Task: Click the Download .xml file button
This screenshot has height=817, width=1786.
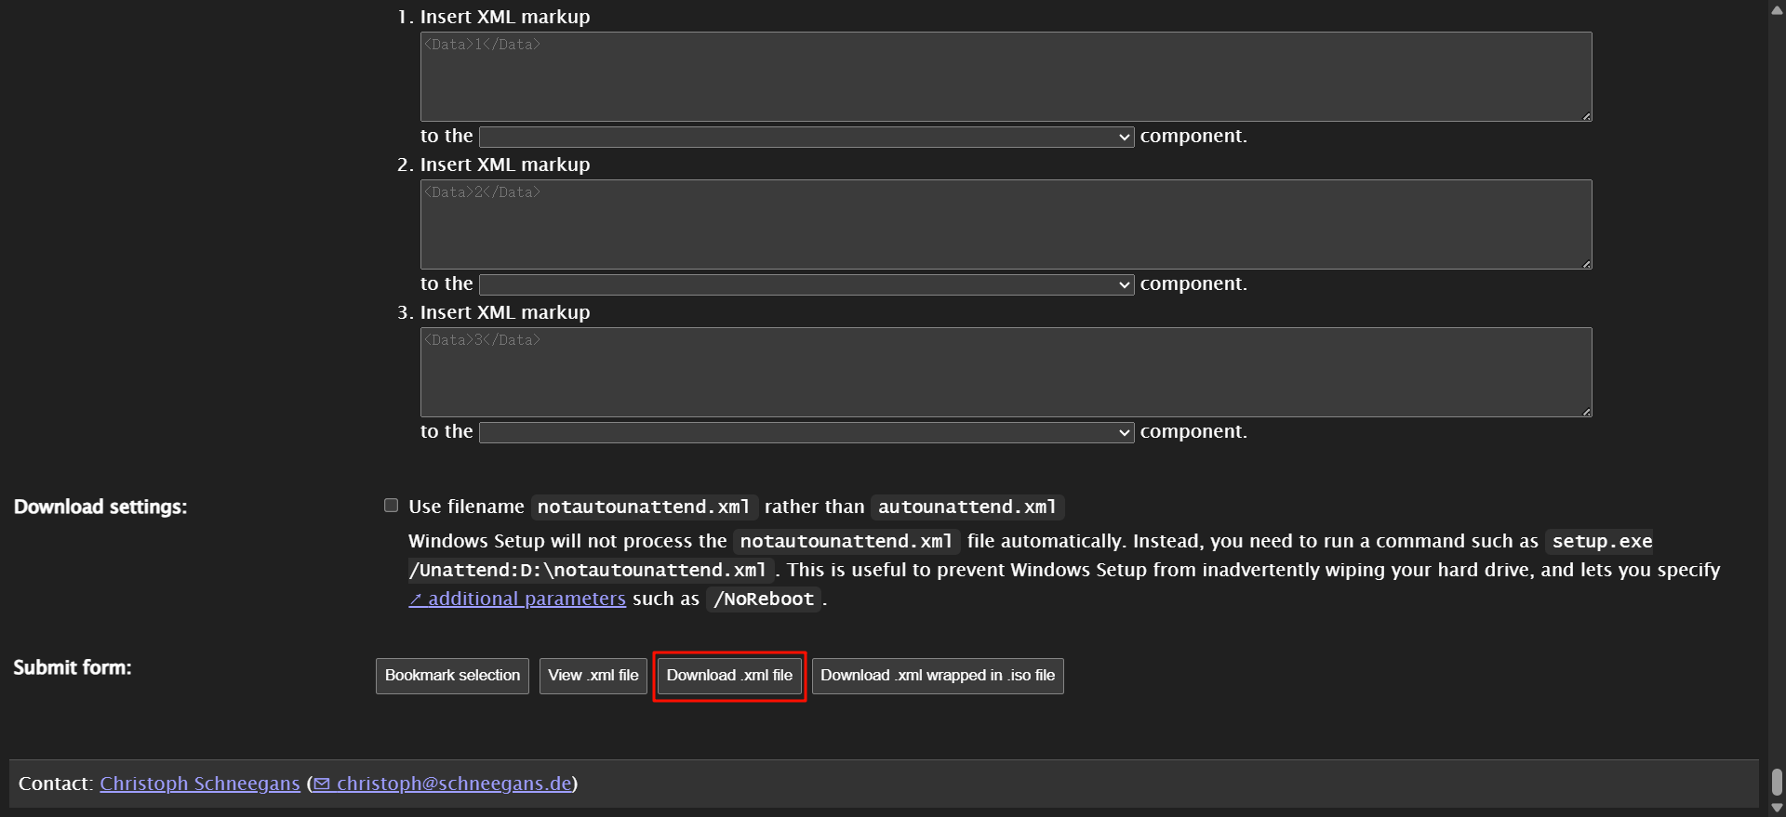Action: 729,676
